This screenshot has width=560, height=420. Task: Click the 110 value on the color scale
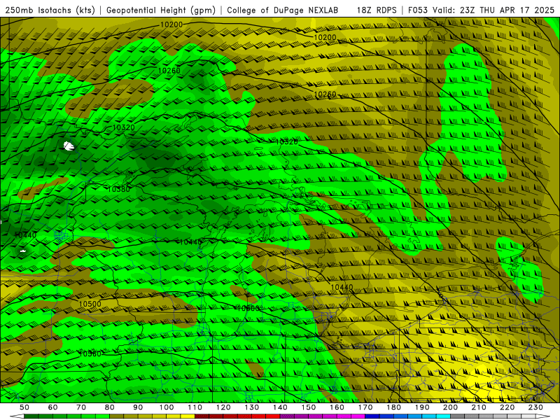pyautogui.click(x=195, y=407)
